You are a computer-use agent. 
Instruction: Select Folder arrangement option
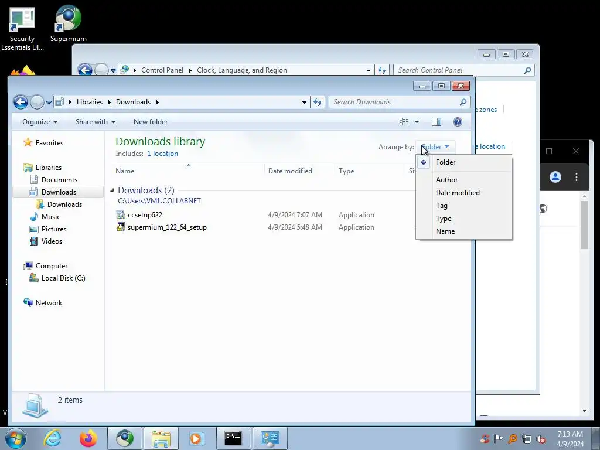464,162
